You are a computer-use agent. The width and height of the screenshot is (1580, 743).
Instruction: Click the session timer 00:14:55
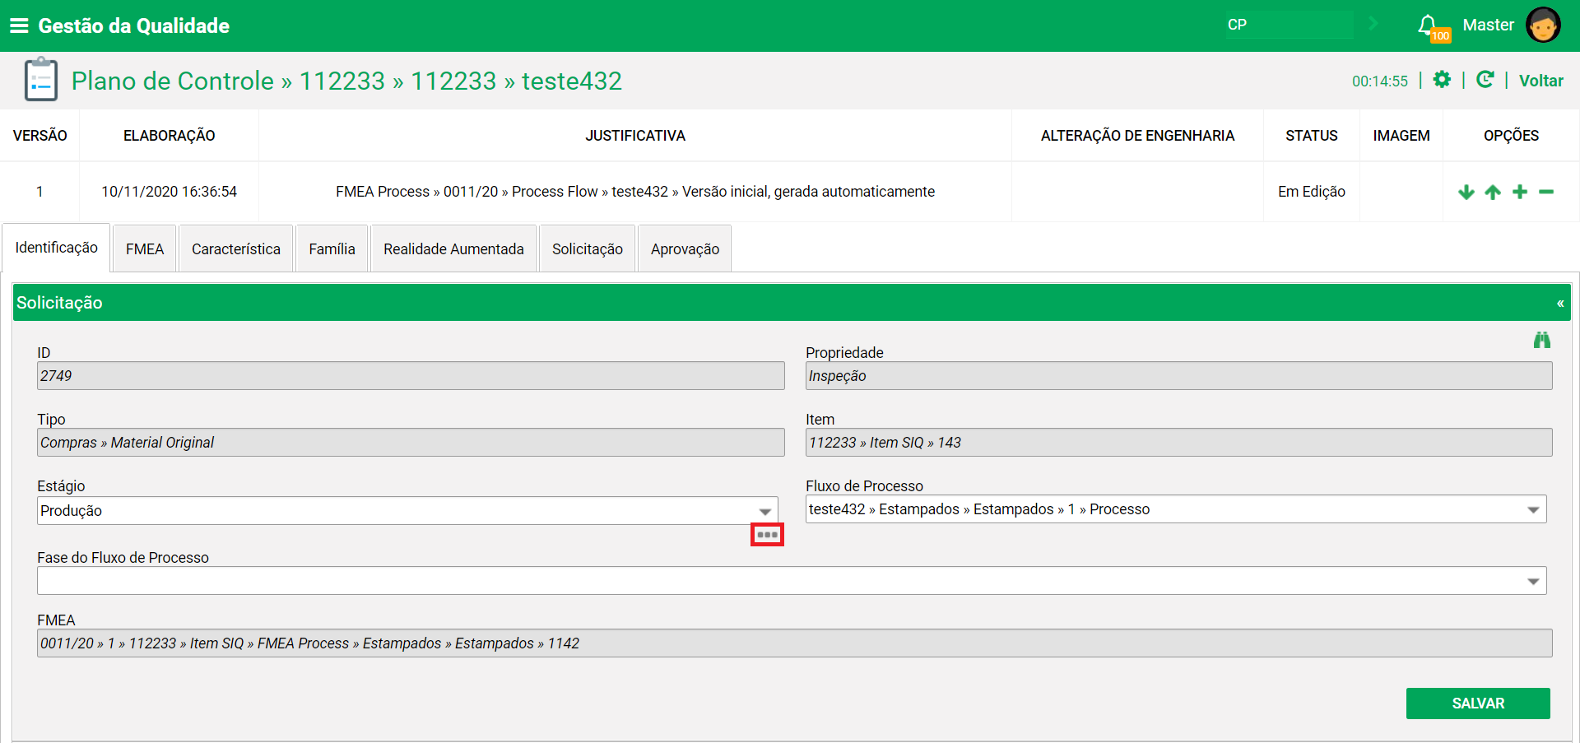pyautogui.click(x=1379, y=81)
